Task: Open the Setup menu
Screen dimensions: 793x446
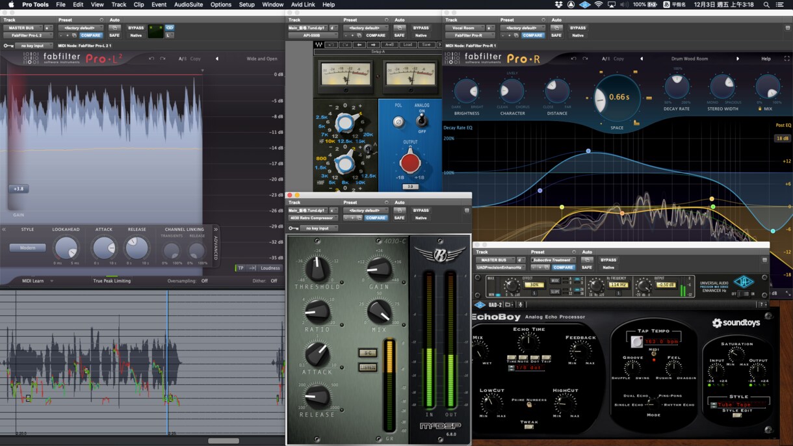Action: coord(247,5)
